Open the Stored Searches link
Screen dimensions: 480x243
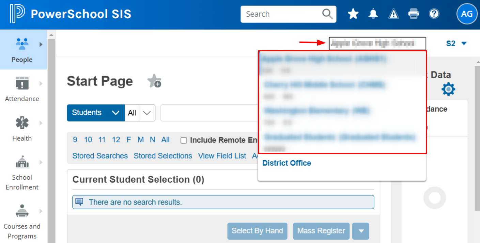click(x=100, y=156)
